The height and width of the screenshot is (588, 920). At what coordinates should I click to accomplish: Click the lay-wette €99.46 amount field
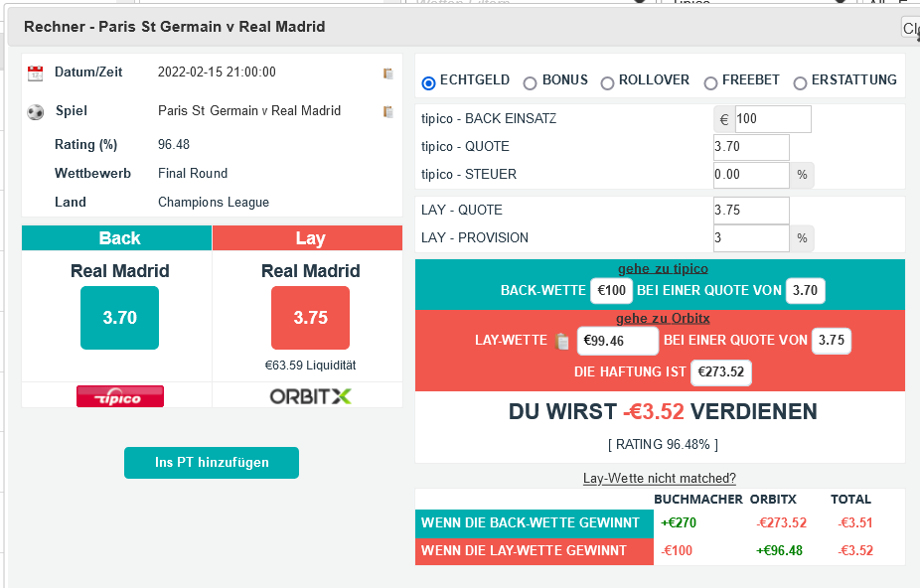[618, 341]
